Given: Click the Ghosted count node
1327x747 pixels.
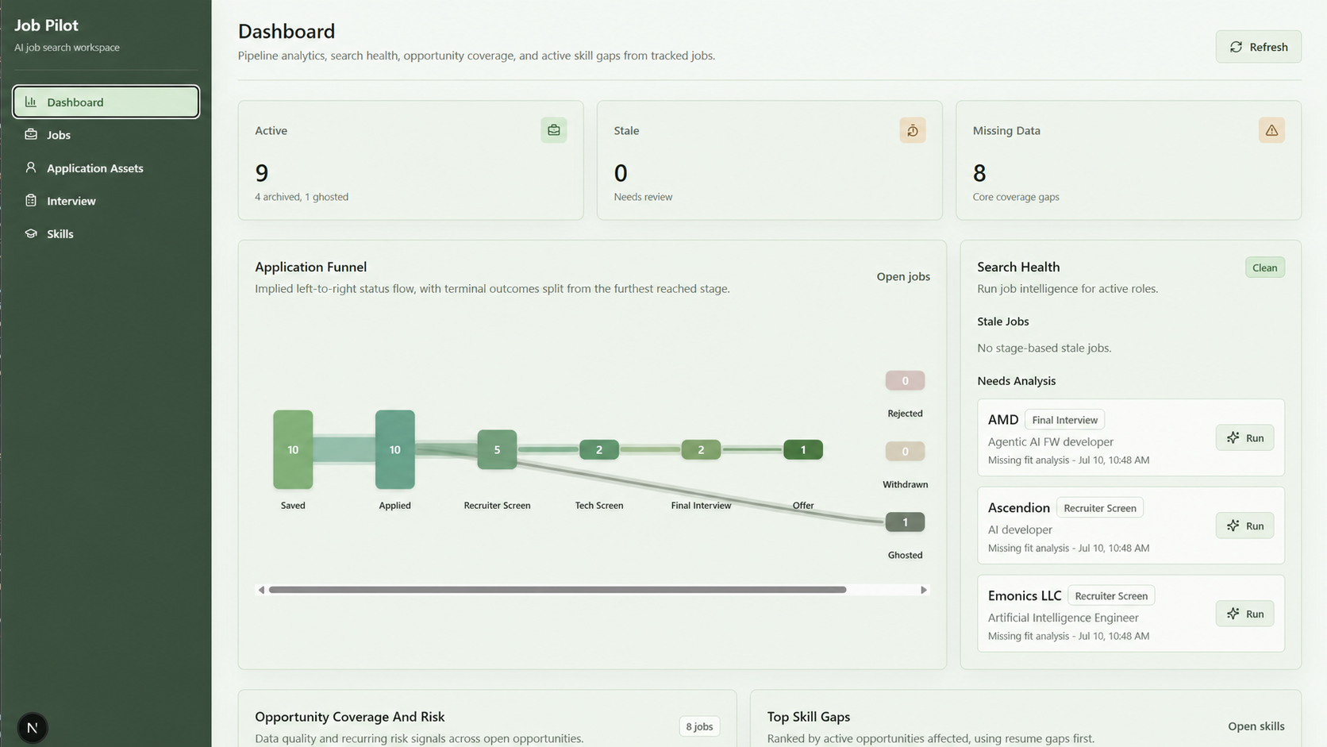Looking at the screenshot, I should click(905, 522).
